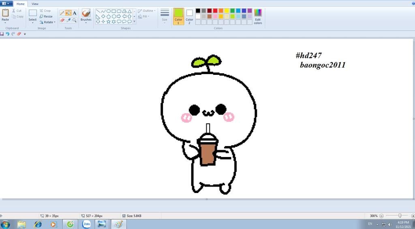Screen dimensions: 415x229
Task: Activate the Color 1 foreground selector
Action: [x=178, y=16]
